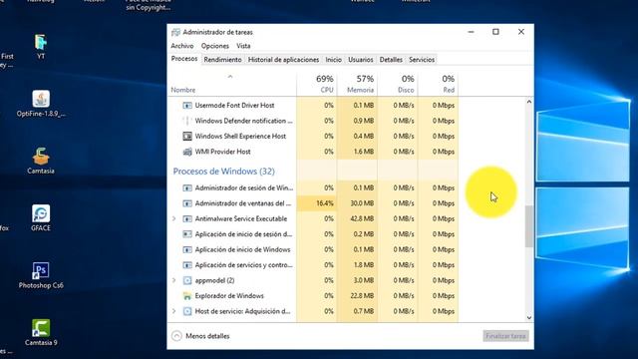This screenshot has height=359, width=638.
Task: Close the Administrador de tareas window
Action: (x=521, y=32)
